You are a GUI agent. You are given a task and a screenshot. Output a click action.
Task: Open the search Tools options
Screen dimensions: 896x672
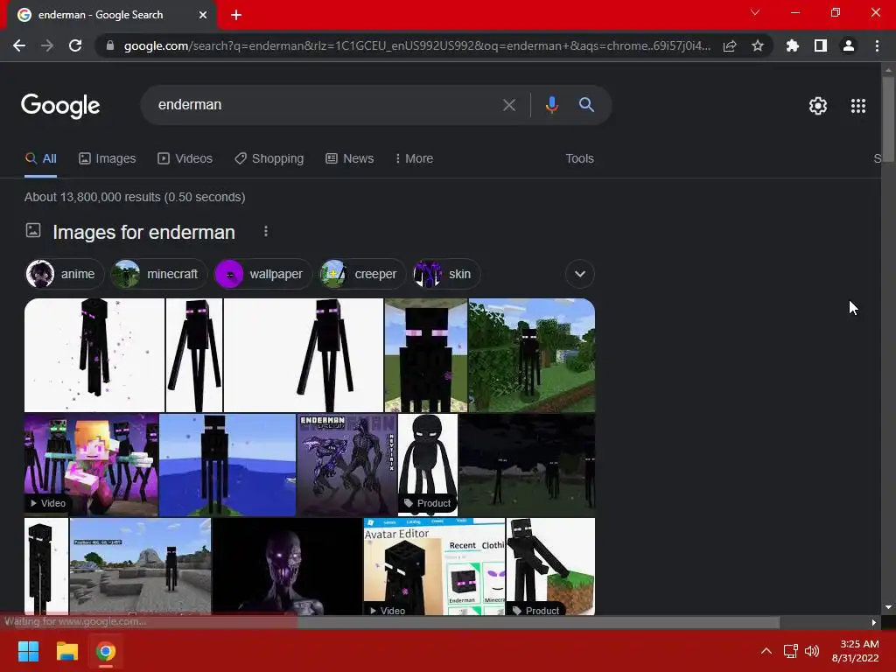pyautogui.click(x=579, y=159)
